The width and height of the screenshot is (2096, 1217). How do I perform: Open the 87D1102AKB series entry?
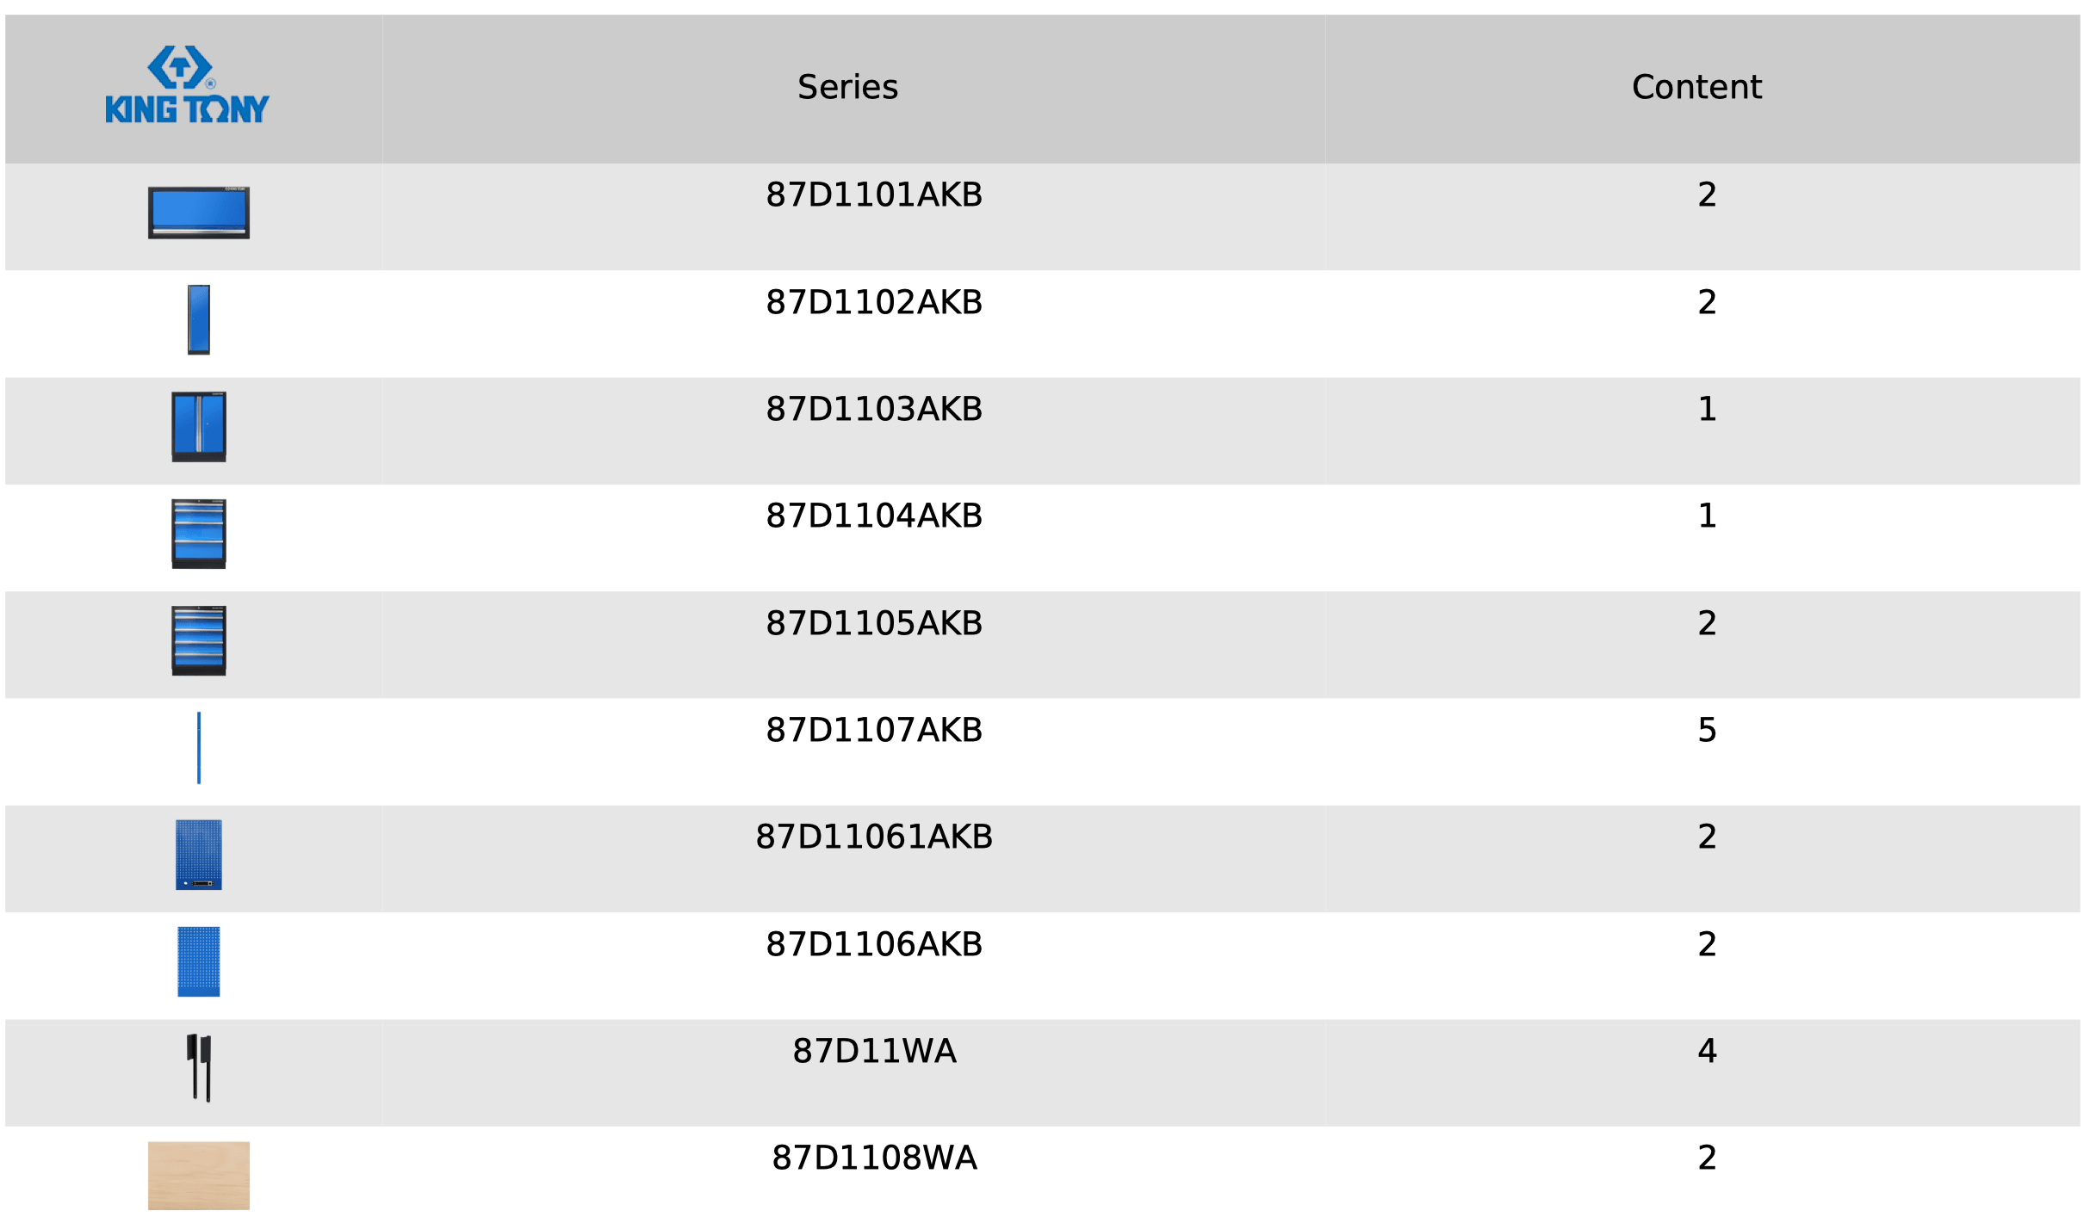[x=874, y=302]
